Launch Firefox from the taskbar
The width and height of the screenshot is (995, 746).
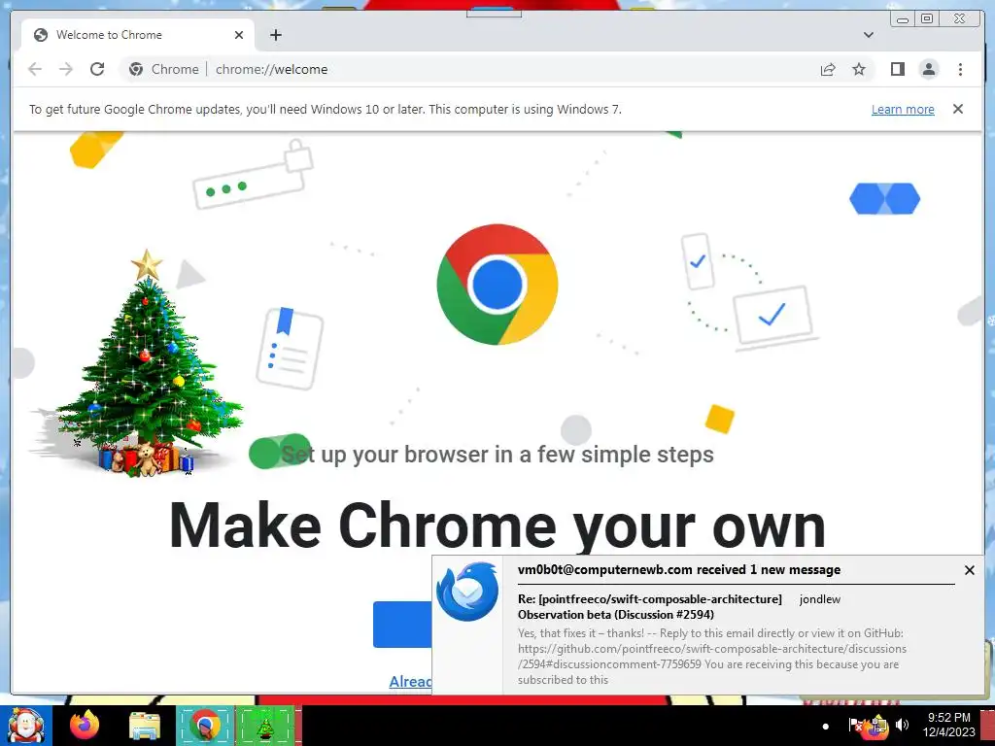[84, 725]
